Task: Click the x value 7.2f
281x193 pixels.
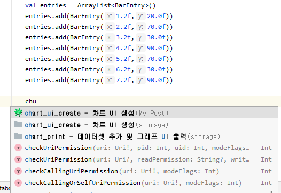Action: (x=123, y=80)
